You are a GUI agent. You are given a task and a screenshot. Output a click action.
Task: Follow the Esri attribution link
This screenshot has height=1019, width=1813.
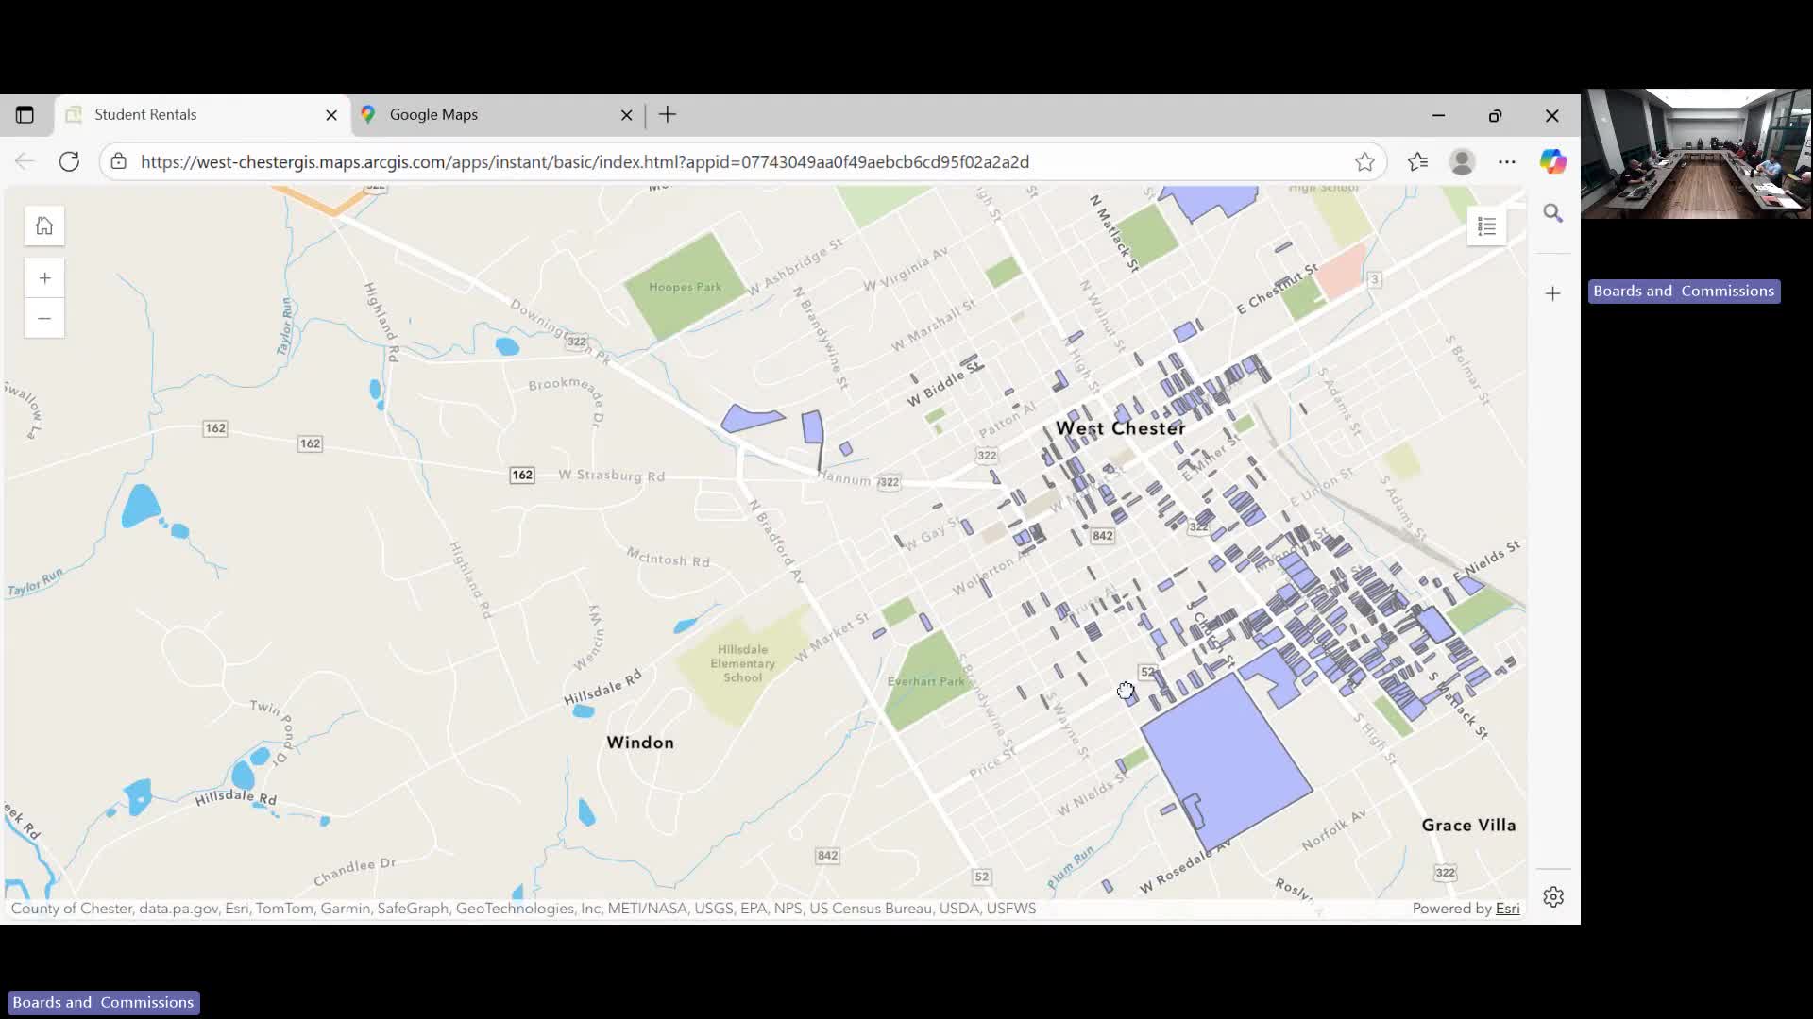(x=1507, y=909)
